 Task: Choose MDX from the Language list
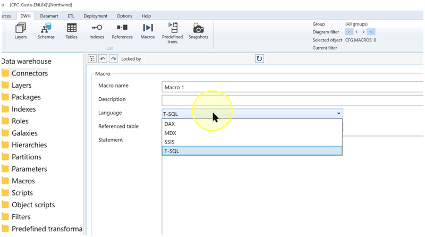point(252,133)
